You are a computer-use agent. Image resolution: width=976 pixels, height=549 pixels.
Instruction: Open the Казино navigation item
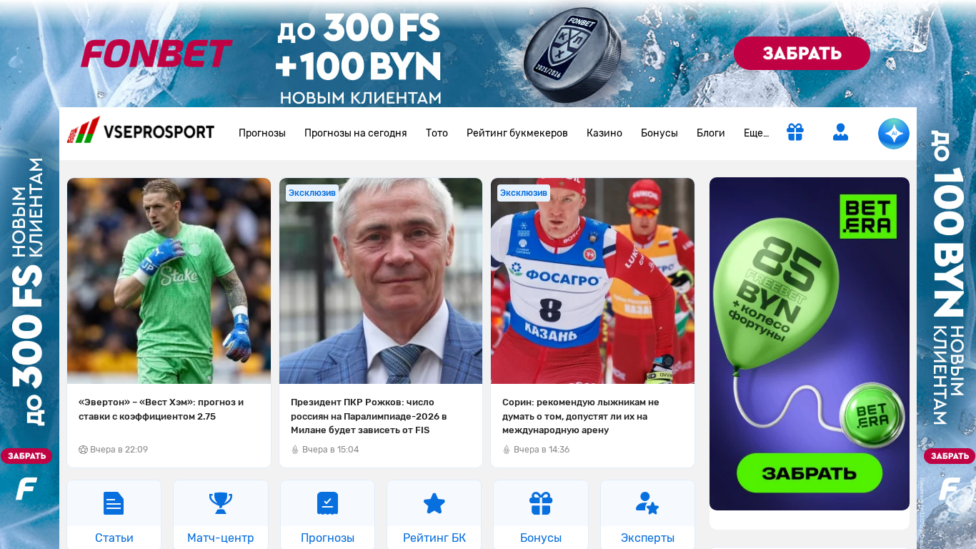(x=604, y=133)
